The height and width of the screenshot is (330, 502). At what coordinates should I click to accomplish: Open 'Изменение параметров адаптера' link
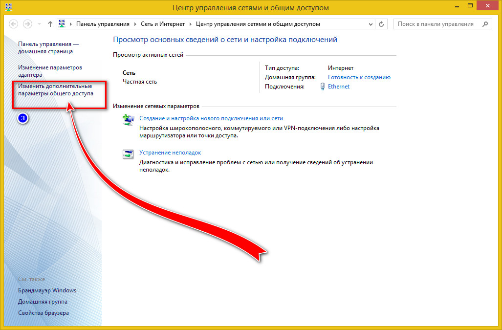50,71
